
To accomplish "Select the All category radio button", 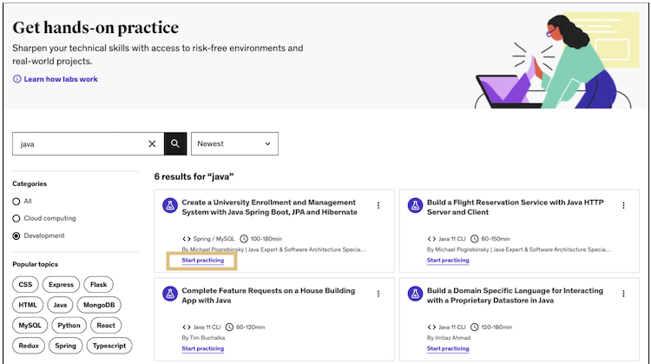I will click(x=16, y=201).
